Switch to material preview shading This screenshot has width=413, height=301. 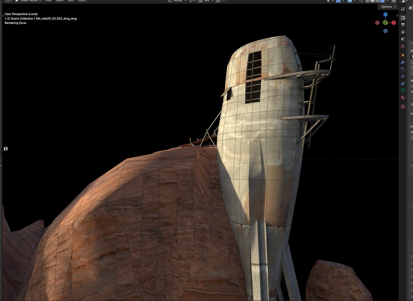point(377,1)
